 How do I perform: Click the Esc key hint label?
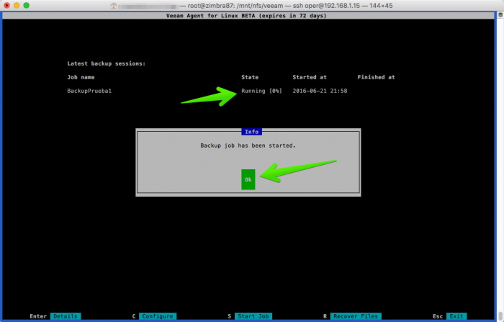pyautogui.click(x=438, y=316)
